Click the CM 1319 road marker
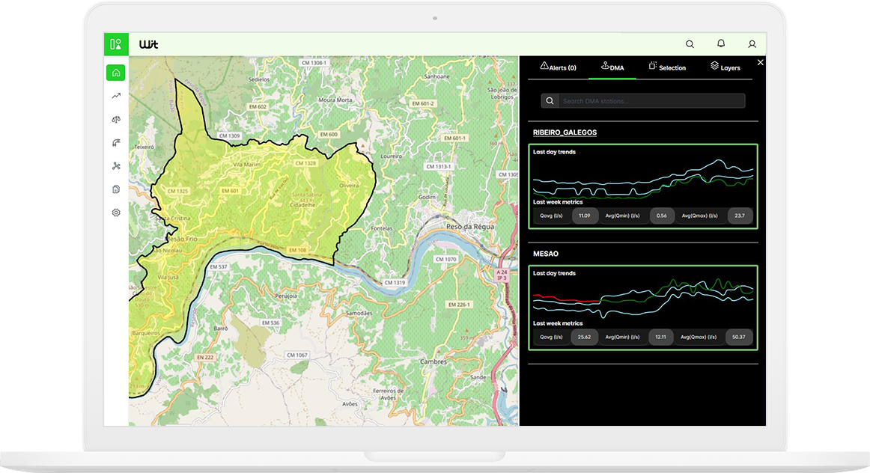The width and height of the screenshot is (870, 473). [x=395, y=282]
